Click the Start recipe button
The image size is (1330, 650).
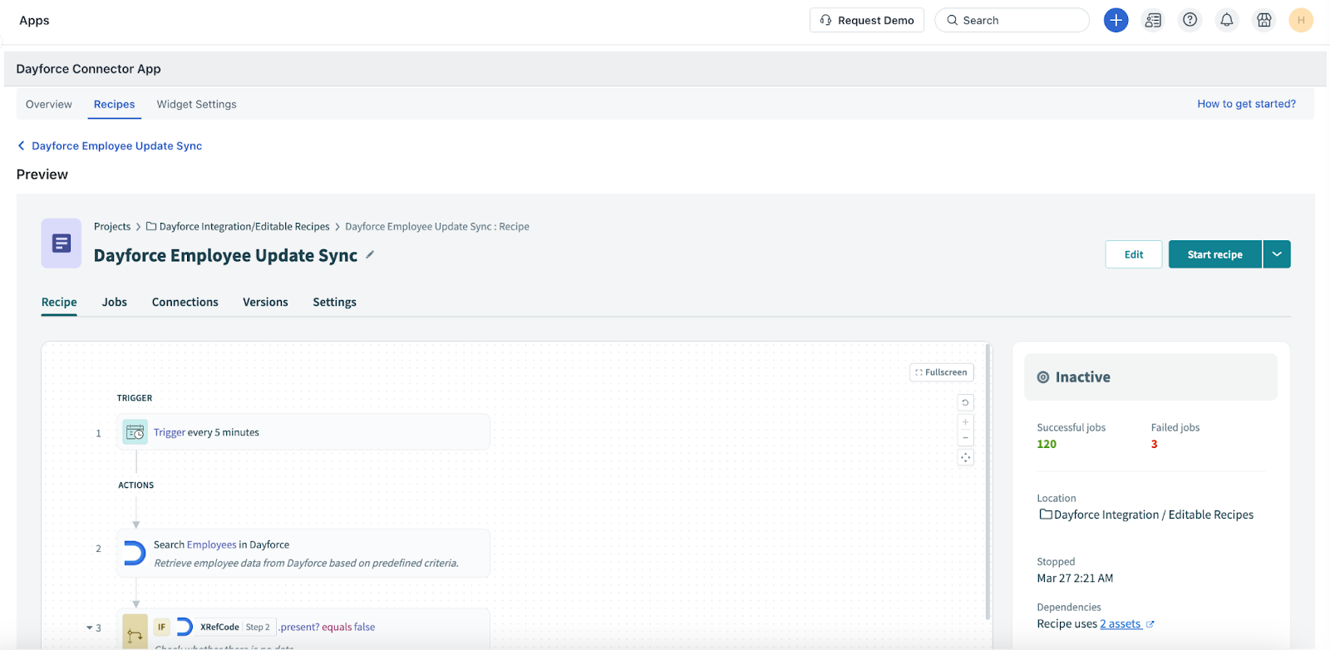click(1215, 254)
